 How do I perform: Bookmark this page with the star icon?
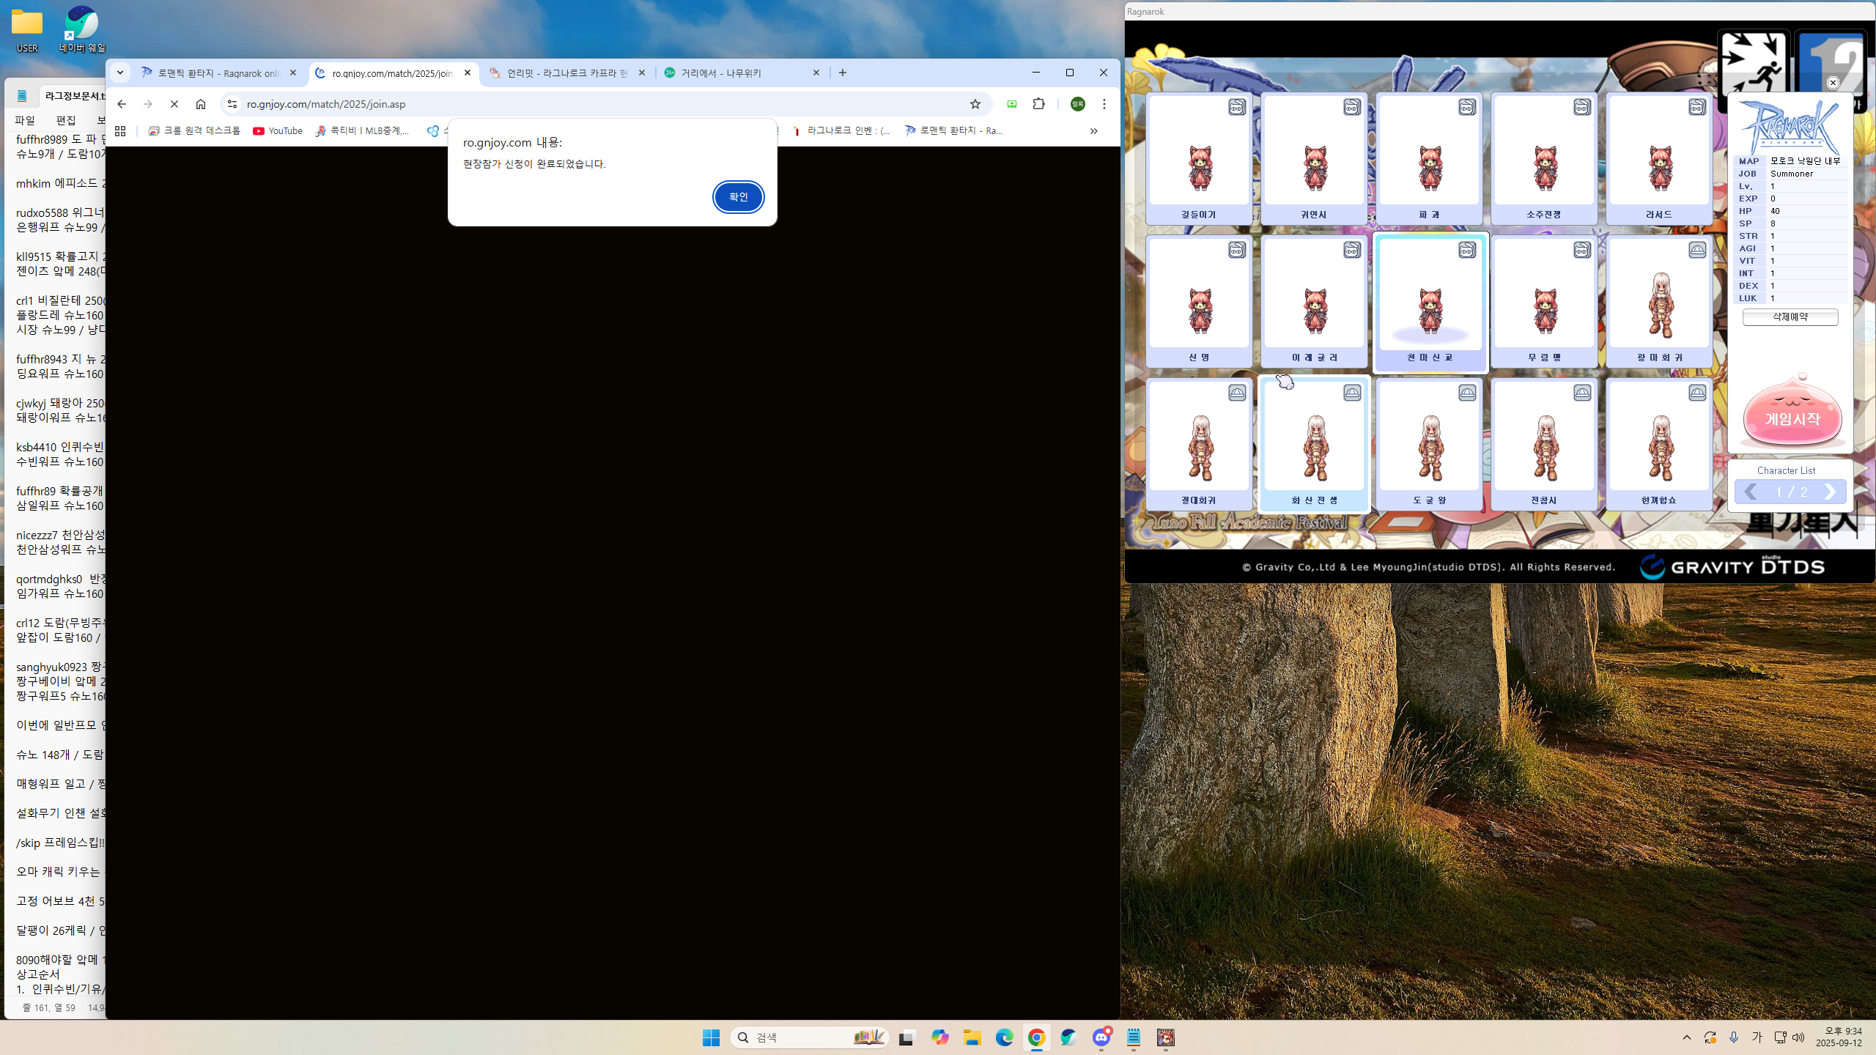pyautogui.click(x=975, y=104)
